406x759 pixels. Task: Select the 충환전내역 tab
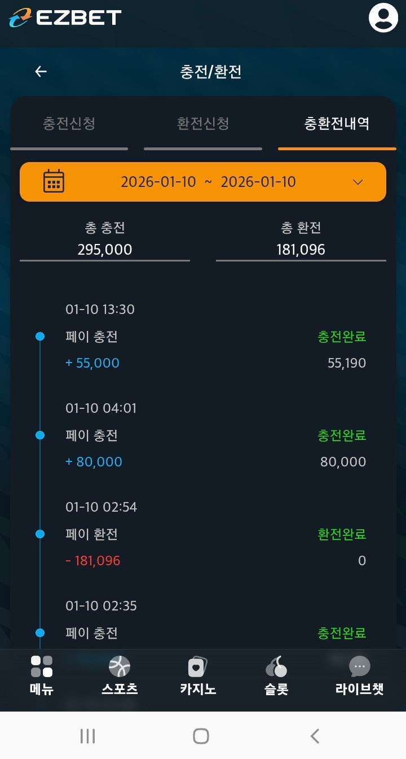click(337, 124)
